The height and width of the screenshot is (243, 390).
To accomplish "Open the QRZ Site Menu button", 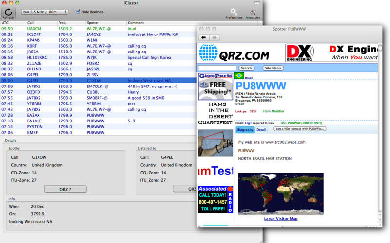I will pyautogui.click(x=273, y=68).
